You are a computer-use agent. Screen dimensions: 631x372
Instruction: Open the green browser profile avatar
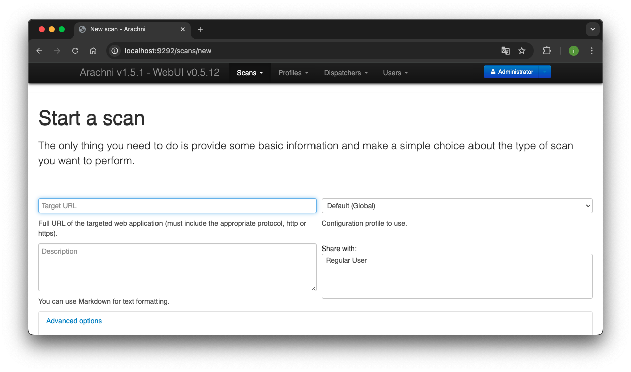[574, 51]
